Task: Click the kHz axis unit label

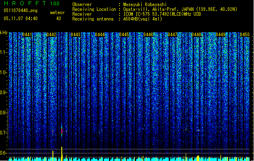Action: pos(4,33)
